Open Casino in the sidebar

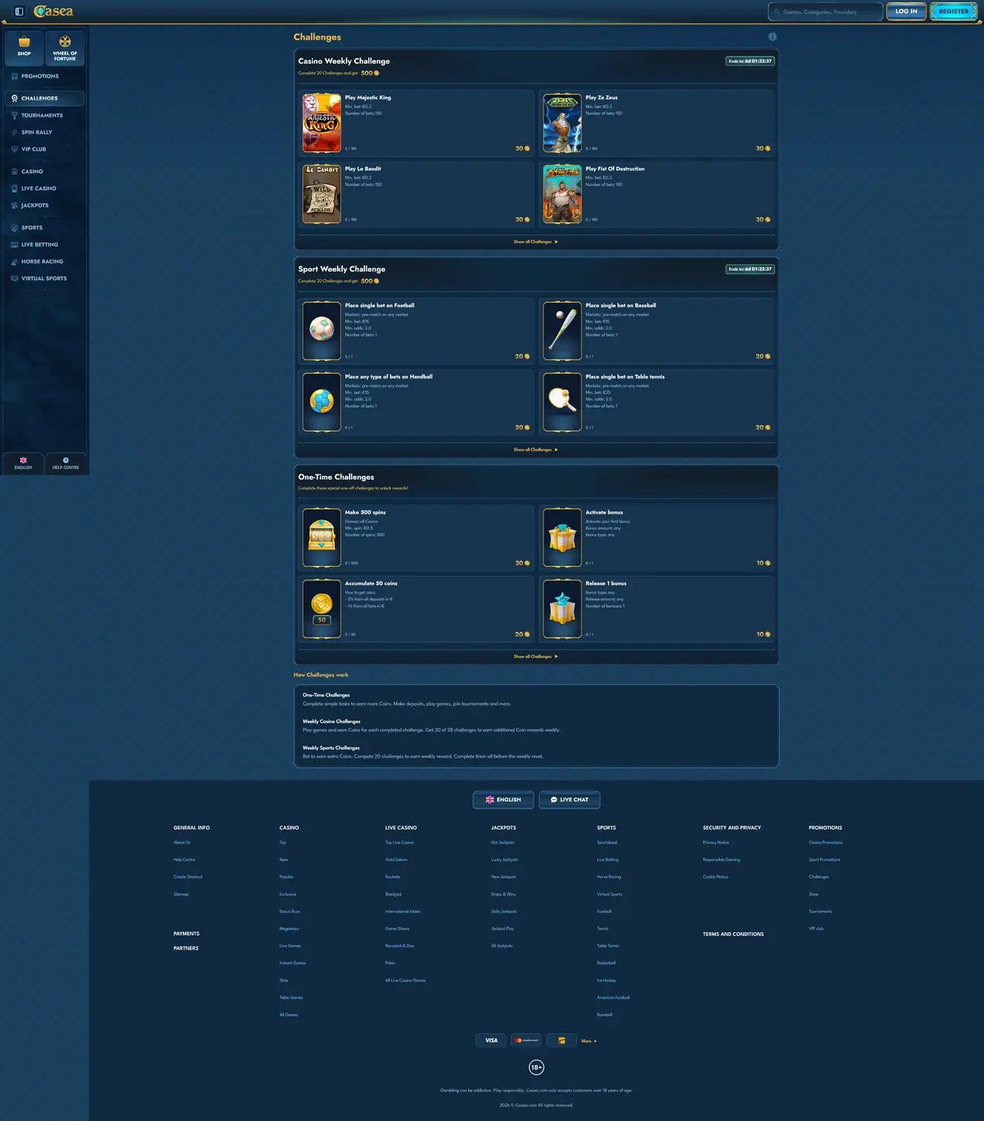[x=45, y=172]
